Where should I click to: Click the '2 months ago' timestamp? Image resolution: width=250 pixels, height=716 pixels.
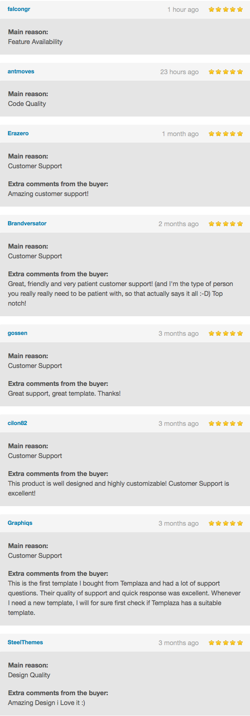pos(179,224)
